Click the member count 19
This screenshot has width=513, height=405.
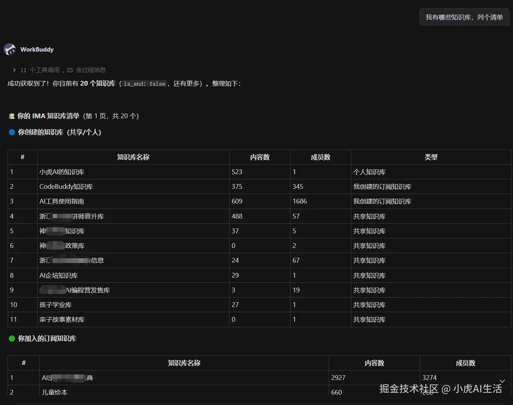[x=296, y=290]
